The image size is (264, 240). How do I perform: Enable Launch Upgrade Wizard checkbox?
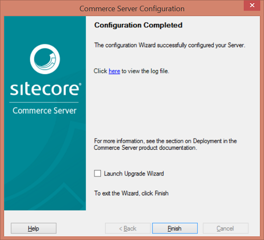click(x=97, y=173)
